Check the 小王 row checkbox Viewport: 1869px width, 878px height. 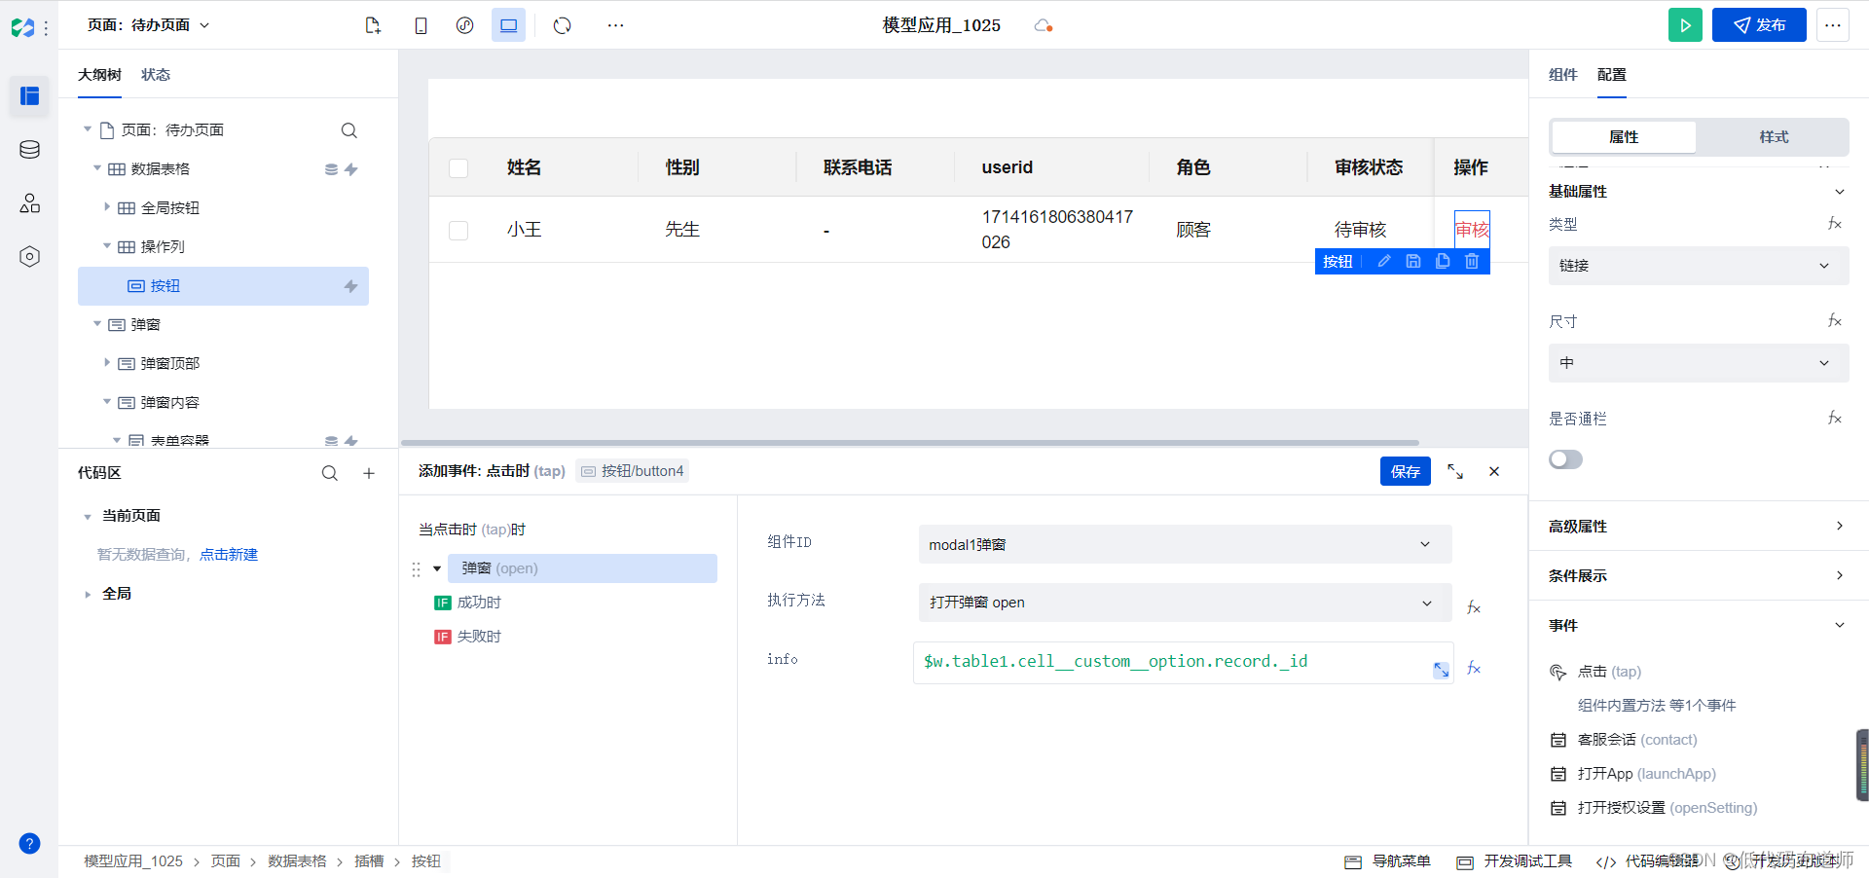[x=458, y=231]
